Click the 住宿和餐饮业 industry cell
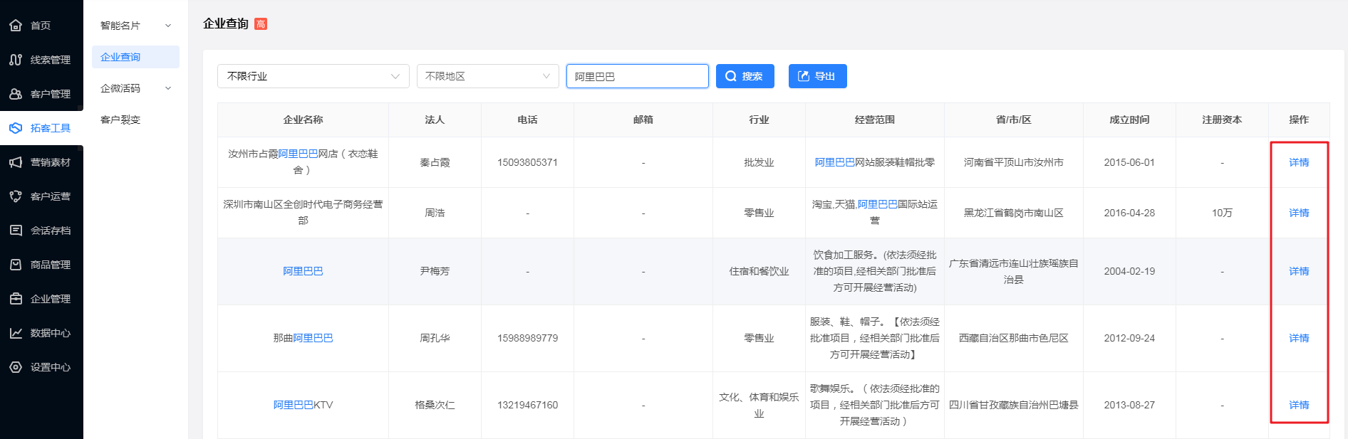 (x=759, y=271)
